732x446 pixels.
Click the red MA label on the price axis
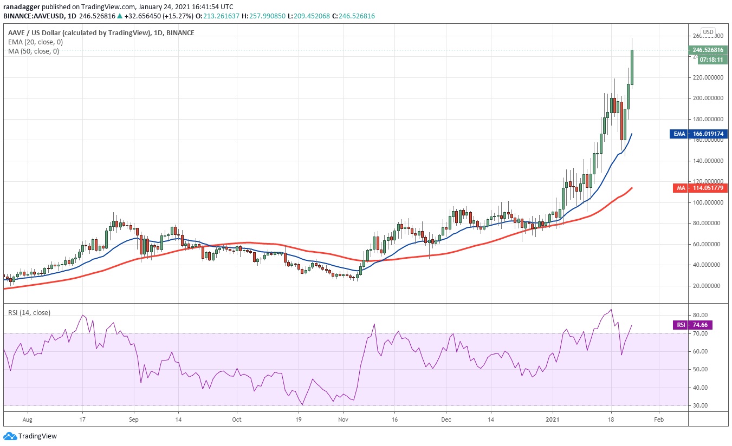click(682, 188)
